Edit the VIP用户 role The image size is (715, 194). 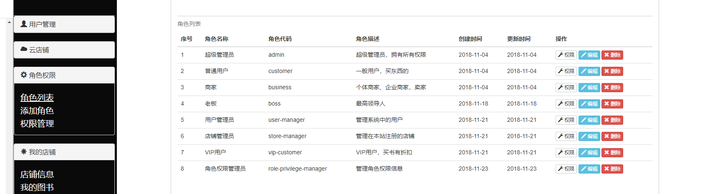[589, 153]
